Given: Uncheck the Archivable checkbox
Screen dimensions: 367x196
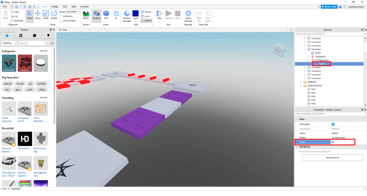Looking at the screenshot, I should (333, 124).
